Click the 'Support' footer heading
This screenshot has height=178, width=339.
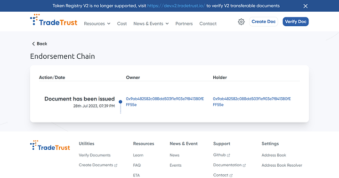point(222,144)
